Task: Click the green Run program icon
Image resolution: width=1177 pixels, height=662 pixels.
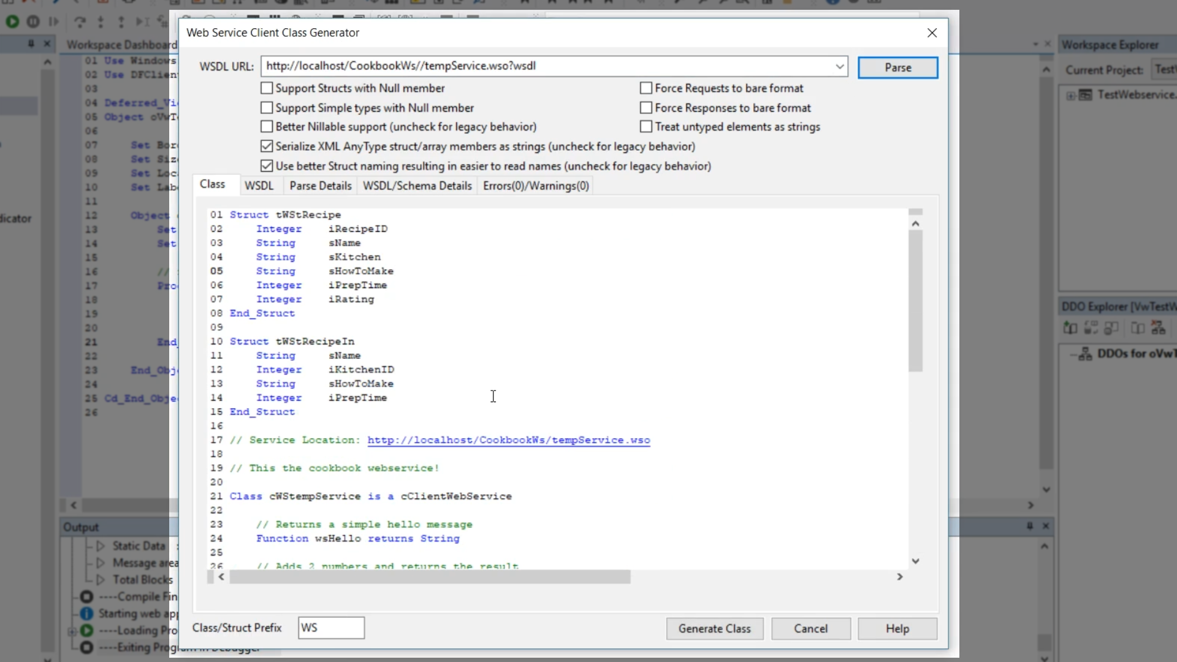Action: [x=12, y=21]
